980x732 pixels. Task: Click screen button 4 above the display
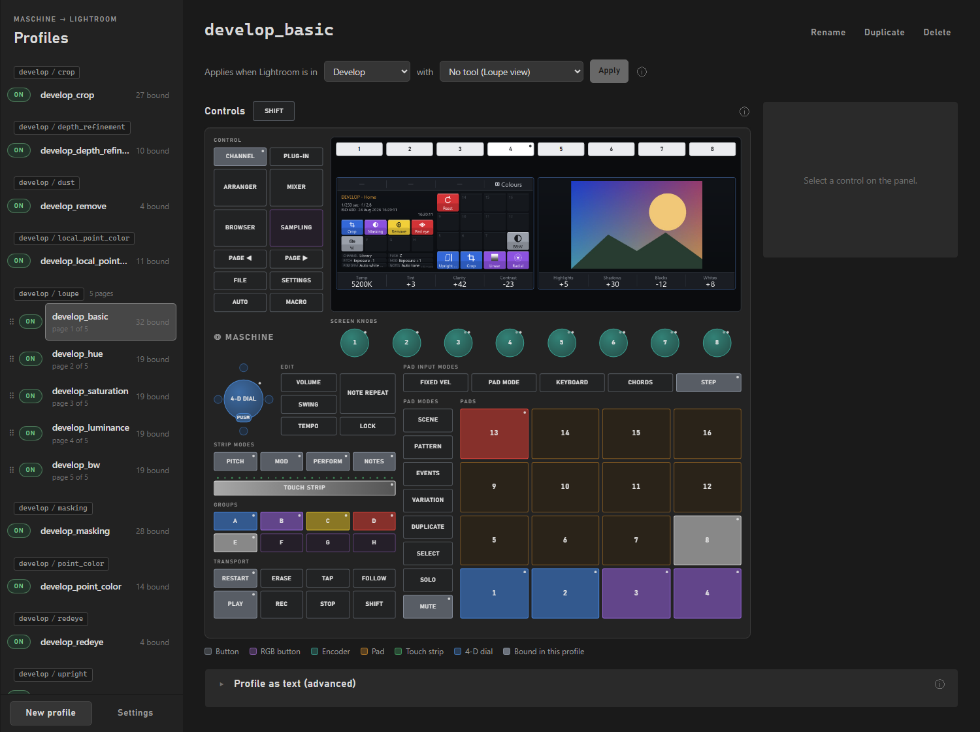510,149
